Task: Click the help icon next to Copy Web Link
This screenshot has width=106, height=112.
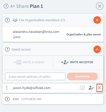Action: [x=7, y=99]
